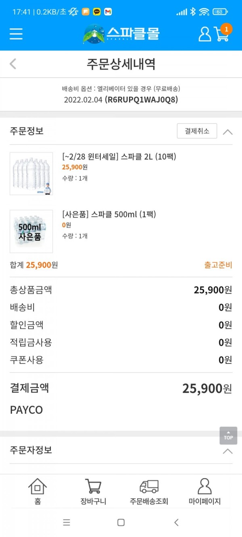Tap Android recent apps menu button
242x537 pixels.
pos(67,522)
